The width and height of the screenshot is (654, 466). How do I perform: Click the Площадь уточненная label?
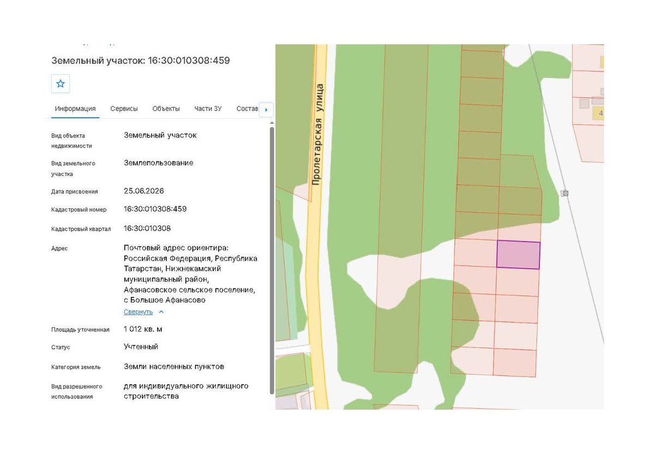(x=81, y=329)
